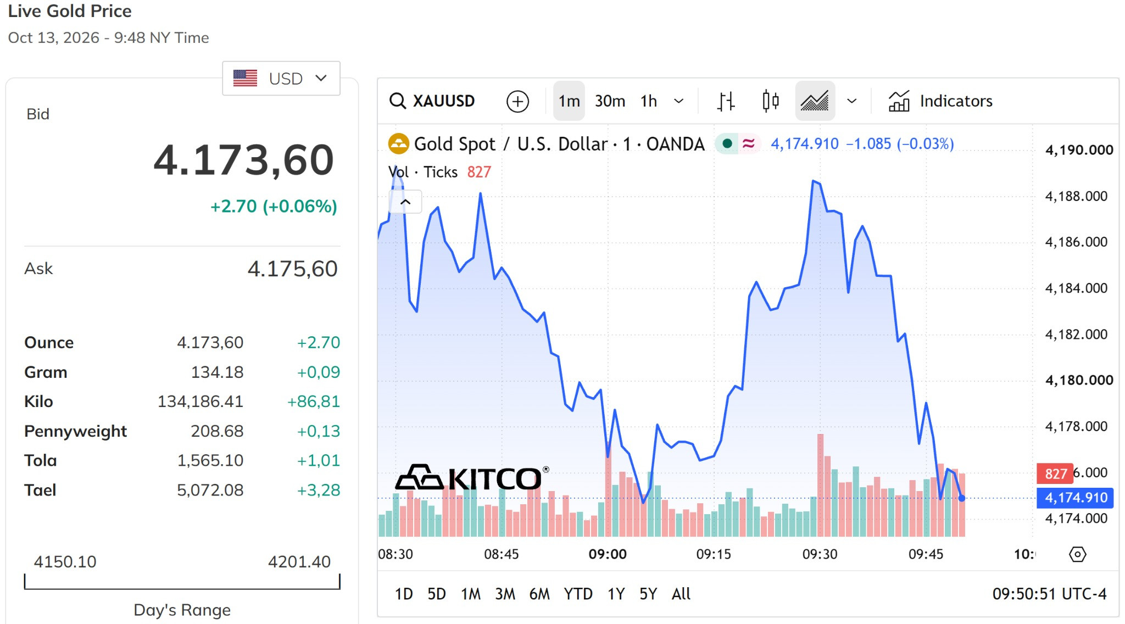Open the Indicators panel
Screen dimensions: 1125x624
tap(940, 101)
